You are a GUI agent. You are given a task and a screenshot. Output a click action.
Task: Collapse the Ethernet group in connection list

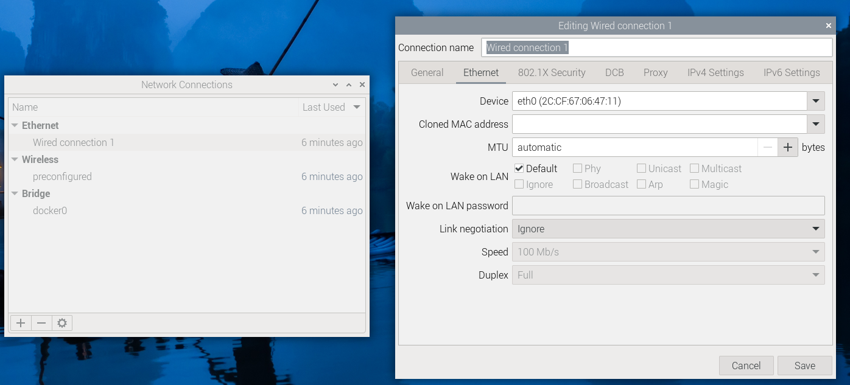(x=15, y=125)
